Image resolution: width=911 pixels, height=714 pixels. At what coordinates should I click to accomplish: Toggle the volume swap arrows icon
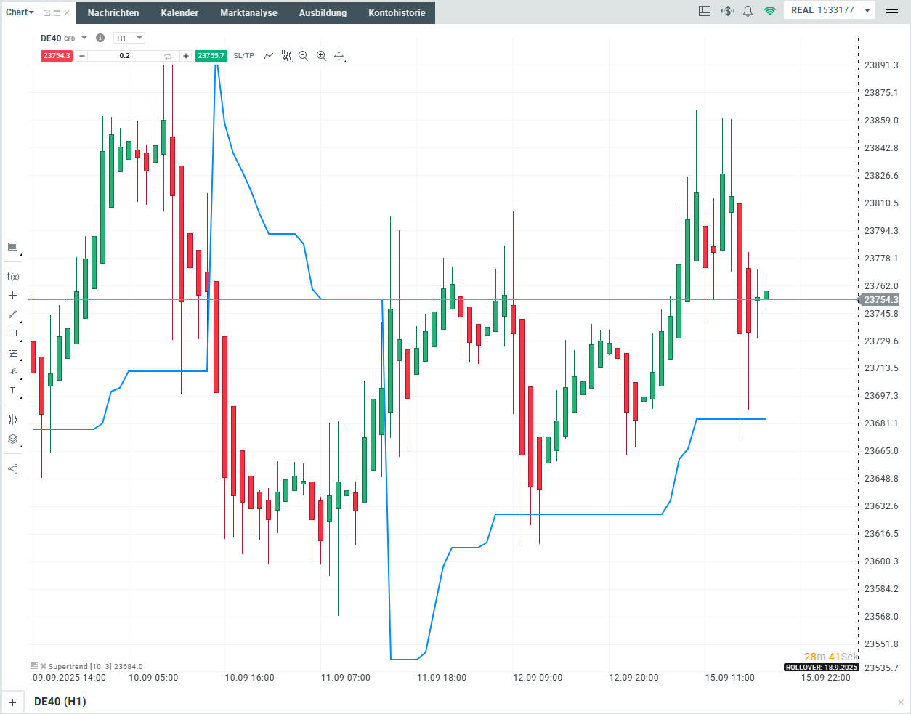coord(168,56)
